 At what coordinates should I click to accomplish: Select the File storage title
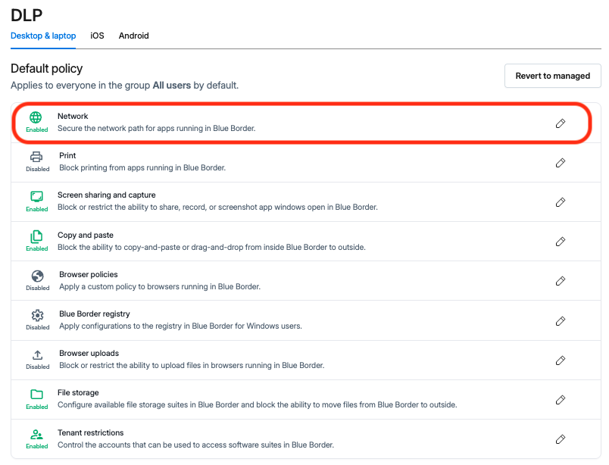tap(78, 392)
